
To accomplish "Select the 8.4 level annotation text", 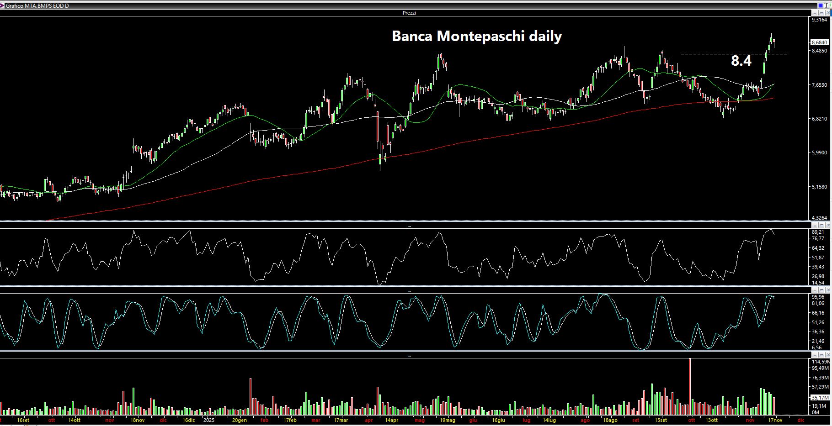I will click(x=741, y=61).
